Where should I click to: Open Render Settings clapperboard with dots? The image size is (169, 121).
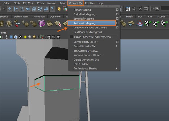(146, 9)
